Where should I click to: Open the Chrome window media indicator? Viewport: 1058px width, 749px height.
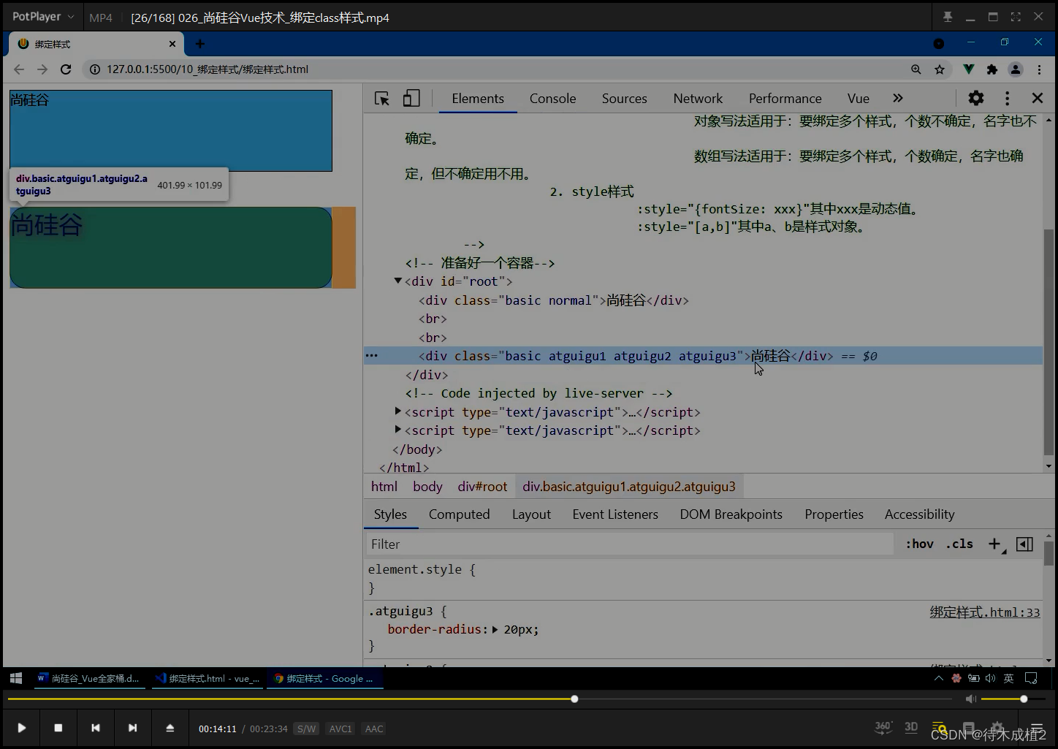939,44
